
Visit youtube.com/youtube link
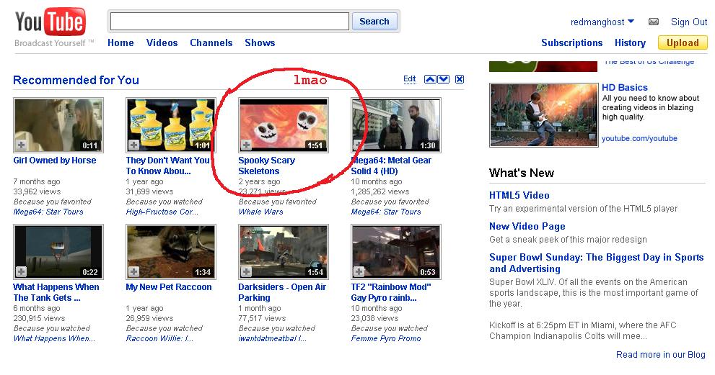[639, 138]
